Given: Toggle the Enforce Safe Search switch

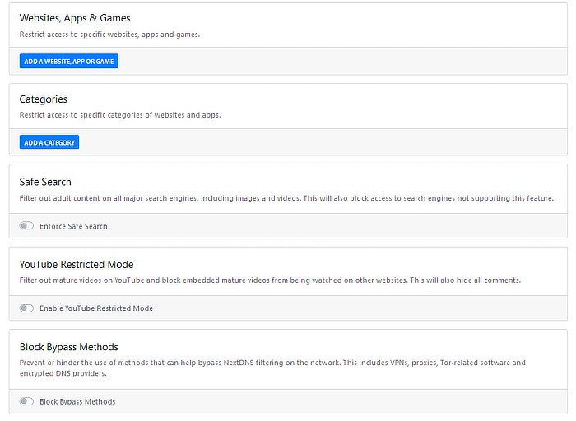Looking at the screenshot, I should click(27, 226).
